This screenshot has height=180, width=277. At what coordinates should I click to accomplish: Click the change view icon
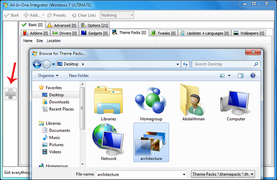222,76
